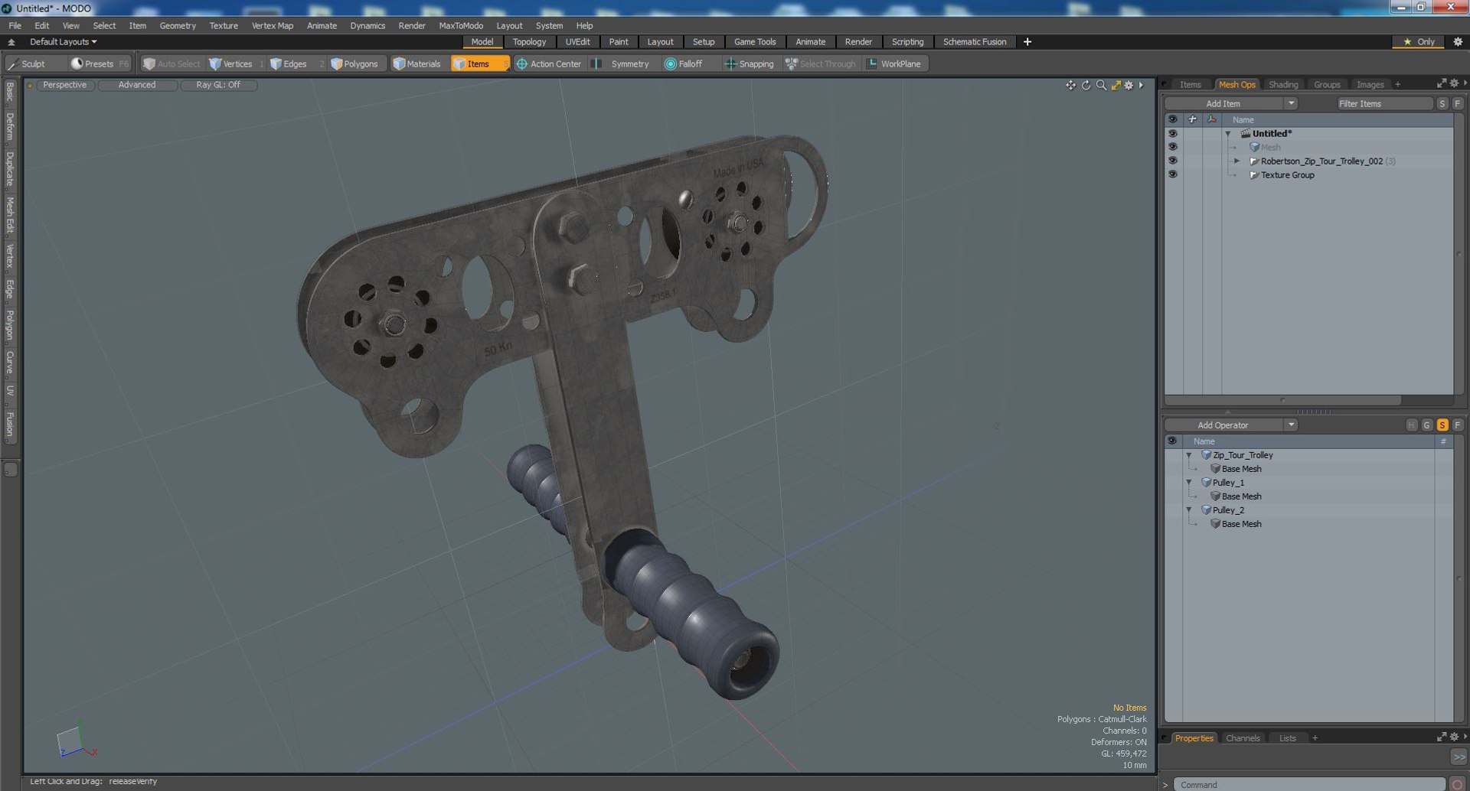The image size is (1470, 791).
Task: Click the Sculpt button
Action: [26, 63]
